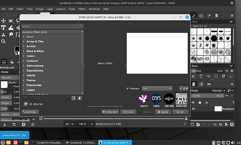Click the Fullscreen button
This screenshot has height=145, width=241.
pyautogui.click(x=110, y=112)
